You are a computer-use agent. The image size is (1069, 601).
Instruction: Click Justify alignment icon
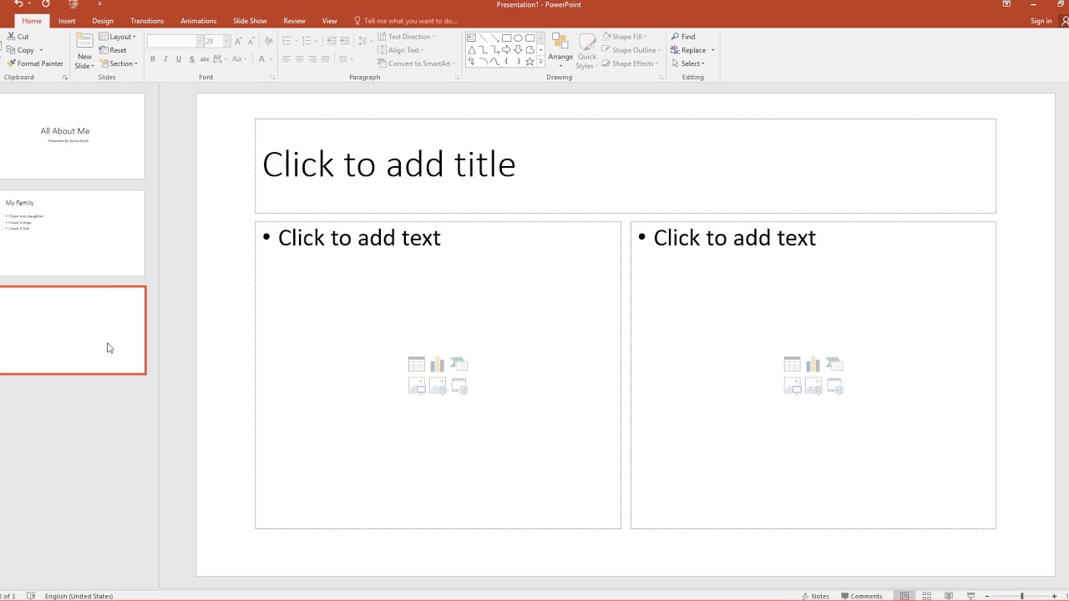pyautogui.click(x=325, y=59)
